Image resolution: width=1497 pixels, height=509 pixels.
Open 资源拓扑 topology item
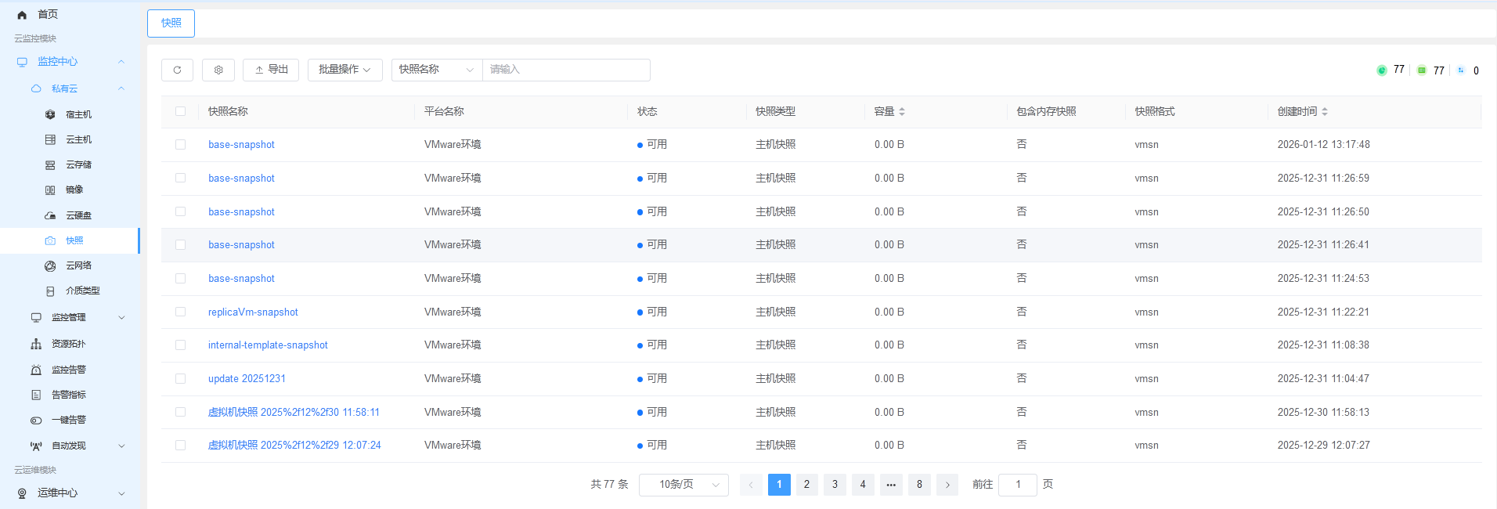coord(69,344)
